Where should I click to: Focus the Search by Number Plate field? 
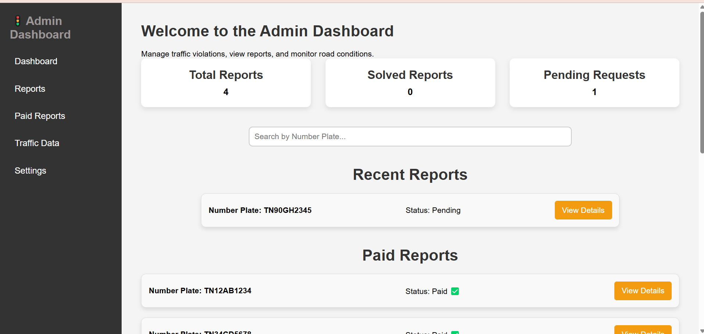tap(410, 137)
